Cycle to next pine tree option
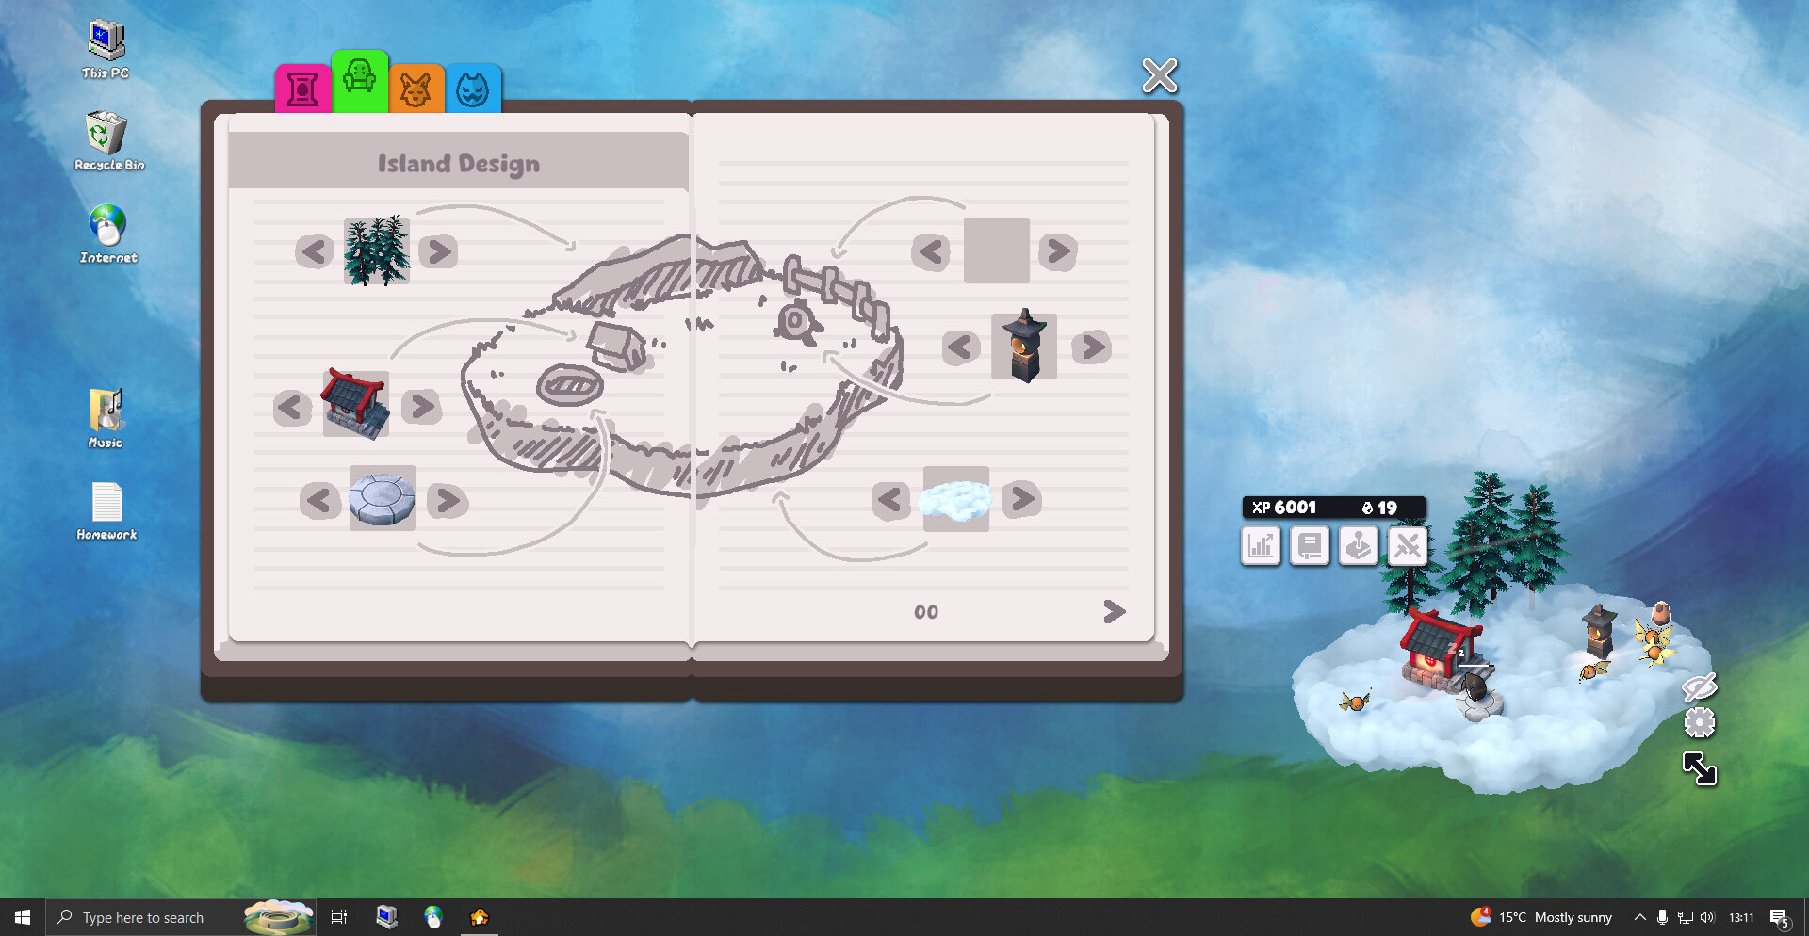Viewport: 1809px width, 936px height. click(x=438, y=251)
